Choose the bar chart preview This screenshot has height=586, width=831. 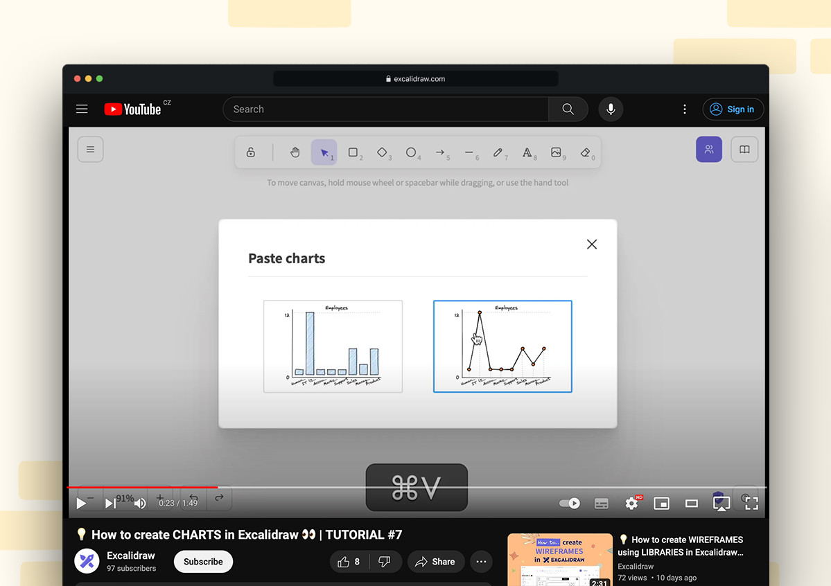tap(333, 346)
